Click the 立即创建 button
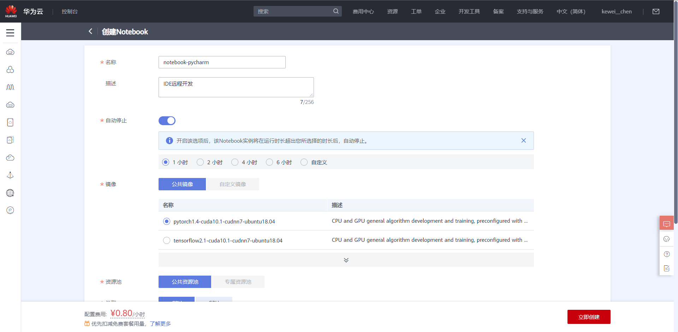The image size is (678, 332). click(589, 317)
